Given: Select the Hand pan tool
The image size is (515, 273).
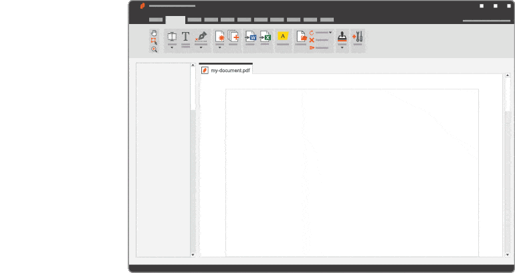Looking at the screenshot, I should tap(154, 33).
